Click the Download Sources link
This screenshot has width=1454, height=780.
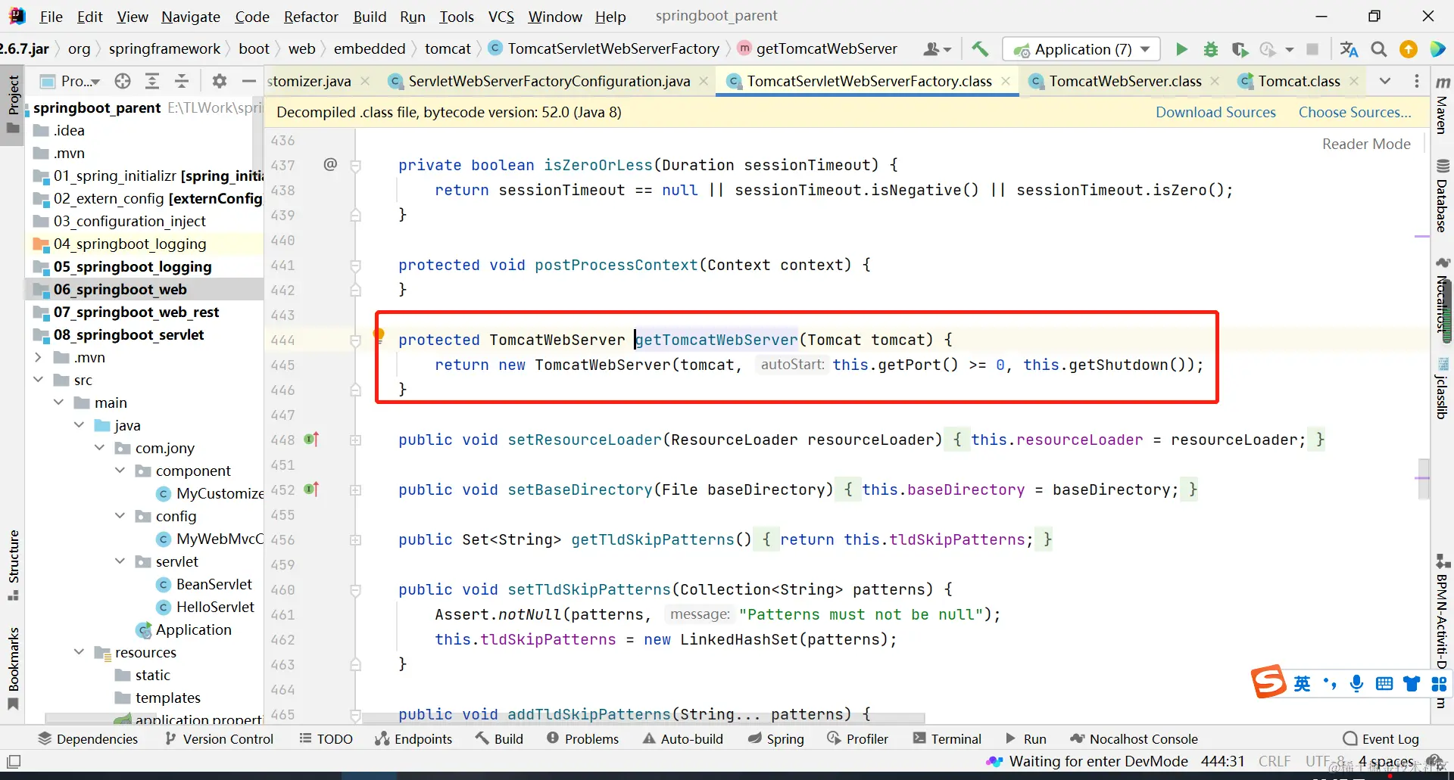pyautogui.click(x=1215, y=112)
